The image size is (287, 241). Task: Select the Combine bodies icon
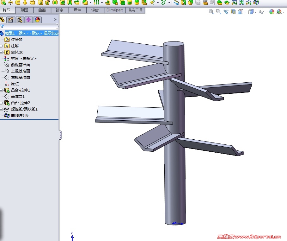click(x=191, y=3)
